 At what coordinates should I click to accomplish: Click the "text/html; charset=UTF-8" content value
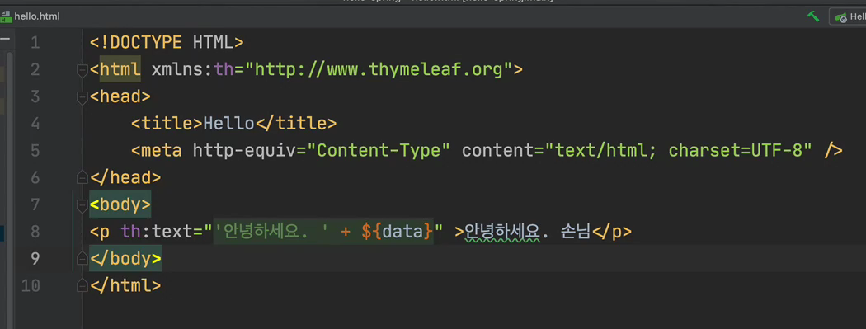point(679,151)
